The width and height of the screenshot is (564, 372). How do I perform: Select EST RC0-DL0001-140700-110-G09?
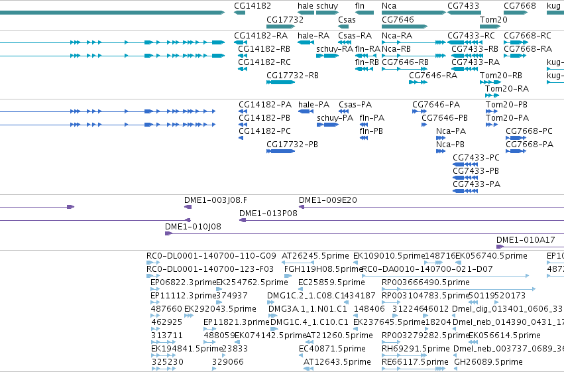click(211, 256)
